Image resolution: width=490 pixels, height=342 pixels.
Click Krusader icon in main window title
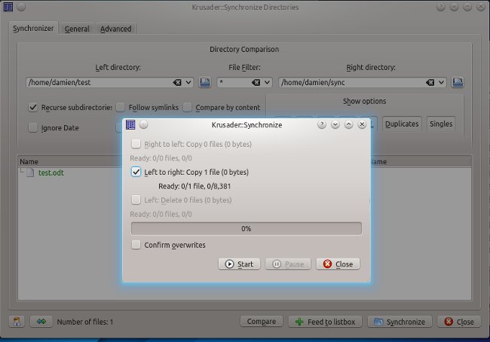coord(8,7)
